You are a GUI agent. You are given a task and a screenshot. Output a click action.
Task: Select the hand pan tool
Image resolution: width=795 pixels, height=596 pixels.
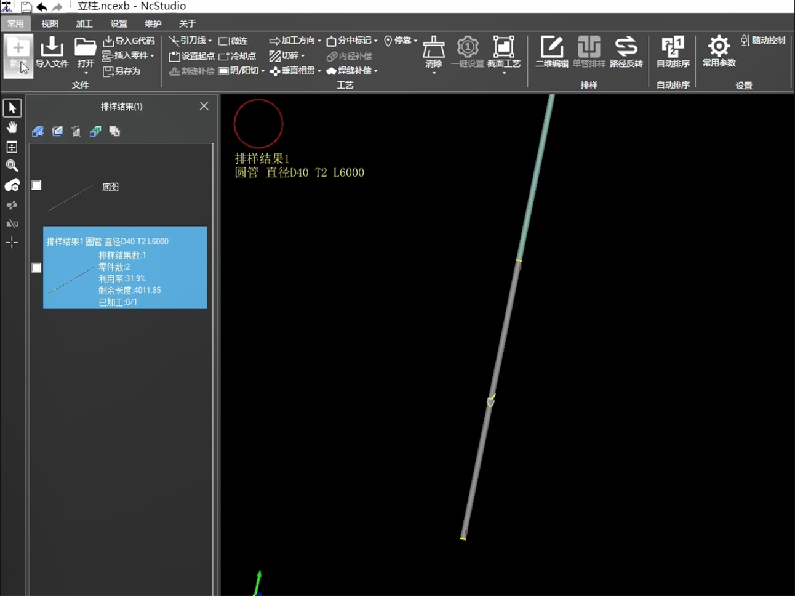click(x=12, y=127)
